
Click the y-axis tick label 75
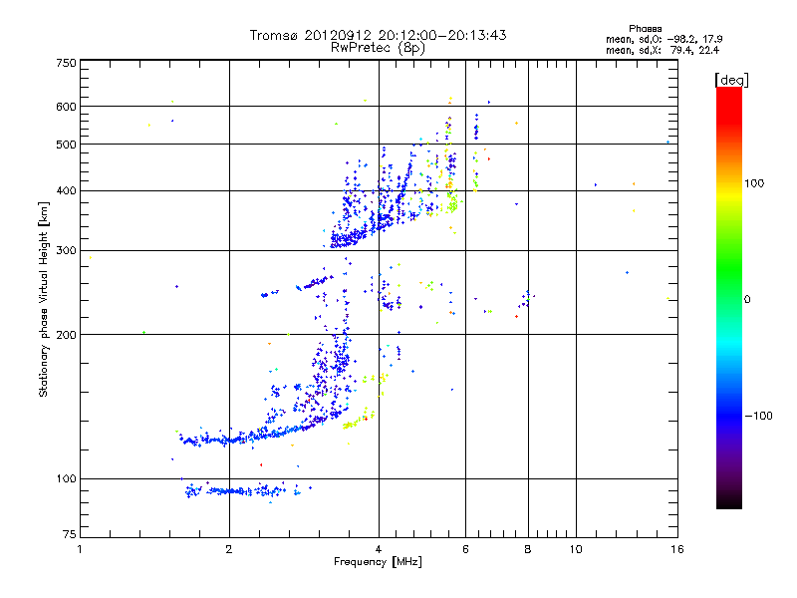[x=70, y=534]
